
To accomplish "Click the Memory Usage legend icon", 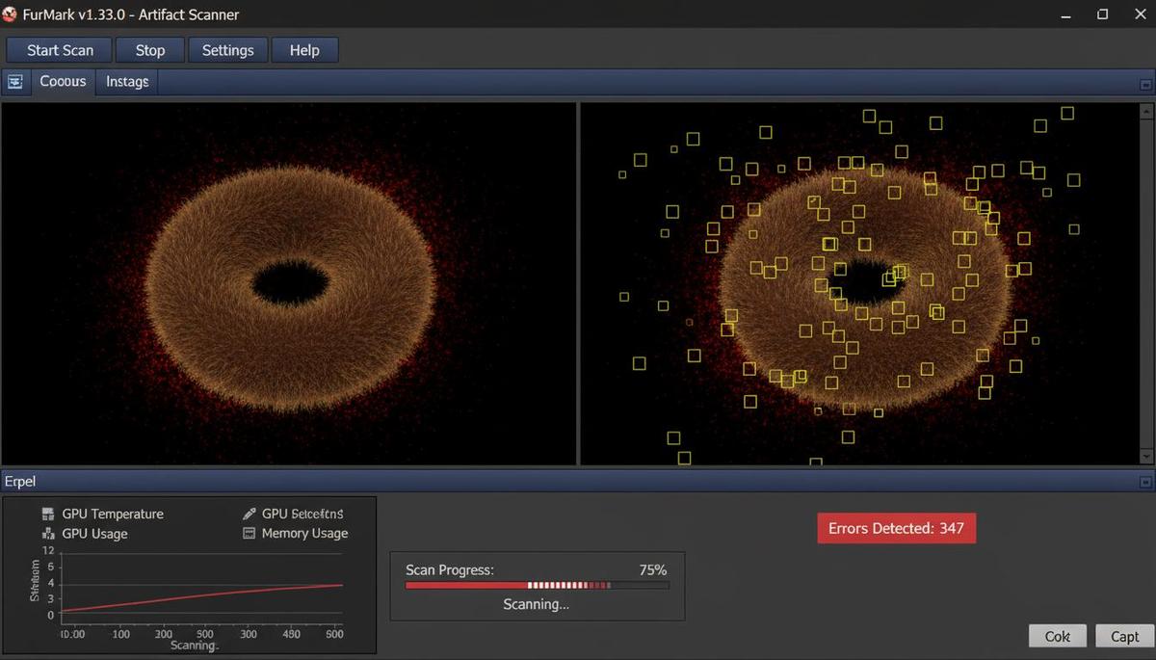I will (x=249, y=533).
